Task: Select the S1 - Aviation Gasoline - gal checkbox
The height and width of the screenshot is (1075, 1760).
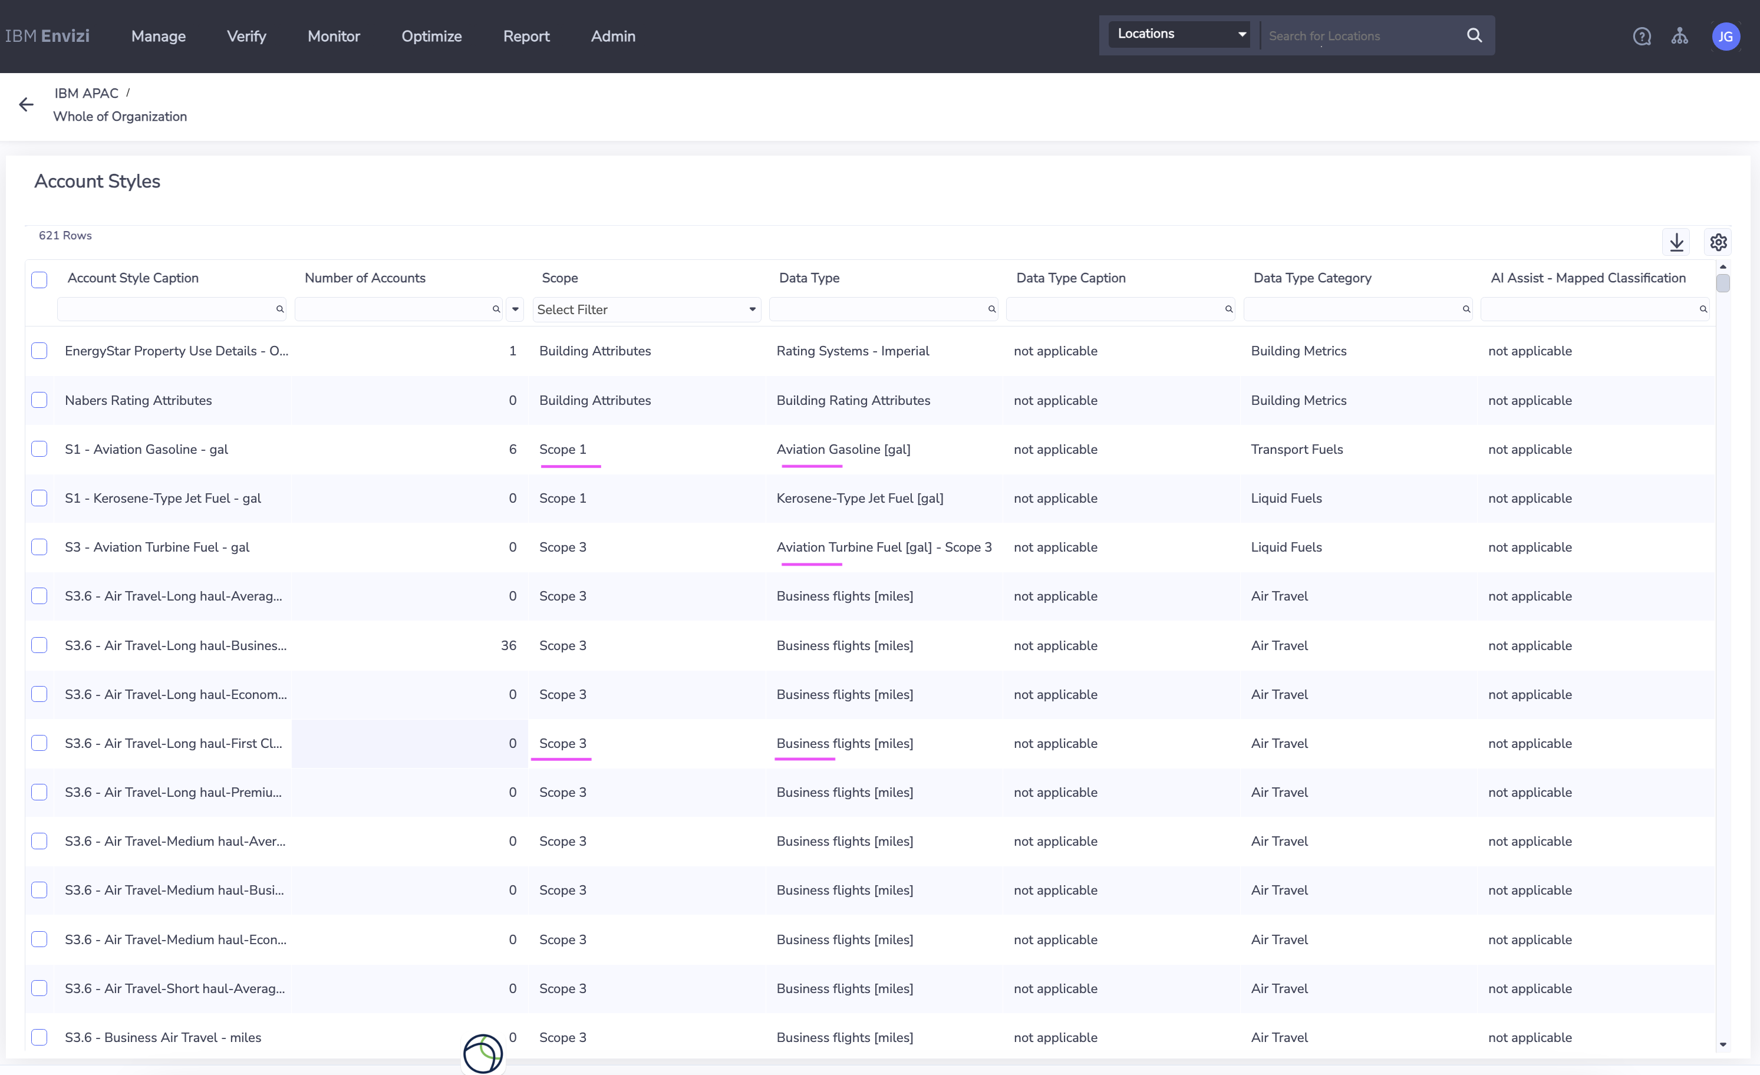Action: point(39,449)
